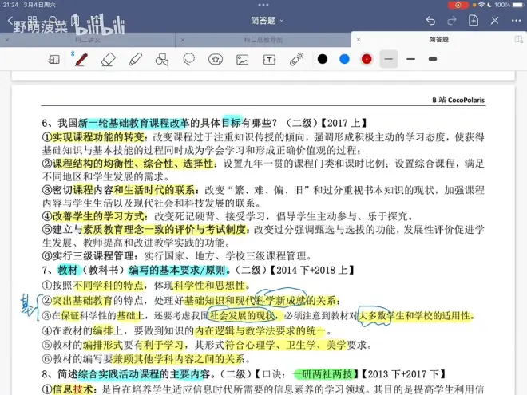Choose the thickest stroke width
The height and width of the screenshot is (395, 527).
pos(433,59)
